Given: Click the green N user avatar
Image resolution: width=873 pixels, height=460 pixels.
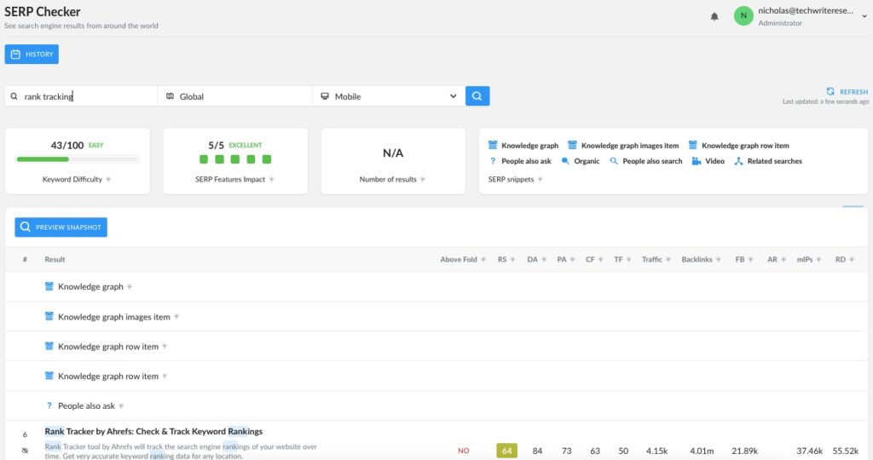Looking at the screenshot, I should pyautogui.click(x=743, y=15).
